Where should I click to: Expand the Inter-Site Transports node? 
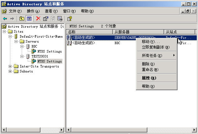point(10,66)
